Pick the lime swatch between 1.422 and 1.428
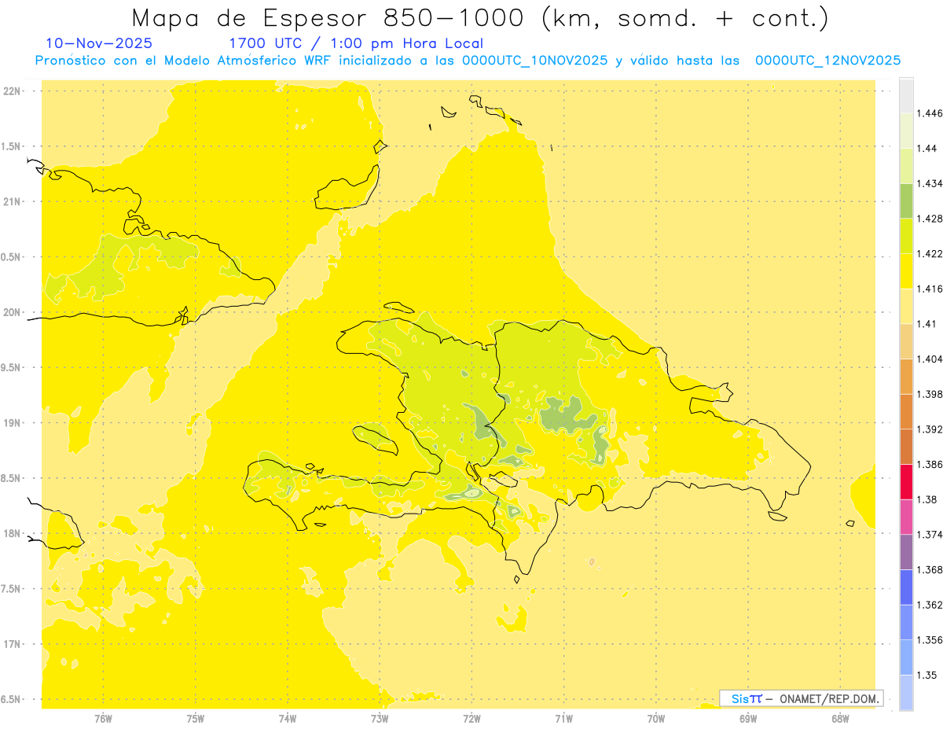The width and height of the screenshot is (943, 729). point(906,236)
